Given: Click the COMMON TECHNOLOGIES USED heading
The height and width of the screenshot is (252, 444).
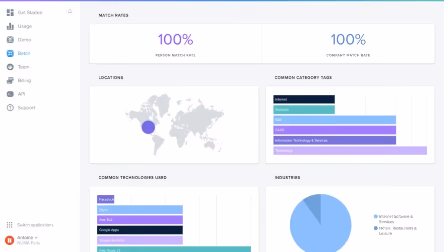Looking at the screenshot, I should click(132, 178).
